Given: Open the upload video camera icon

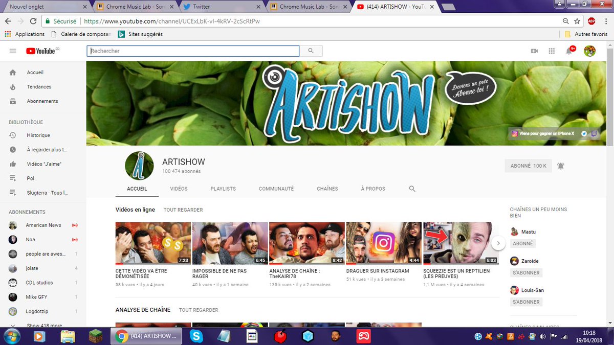Looking at the screenshot, I should tap(535, 51).
